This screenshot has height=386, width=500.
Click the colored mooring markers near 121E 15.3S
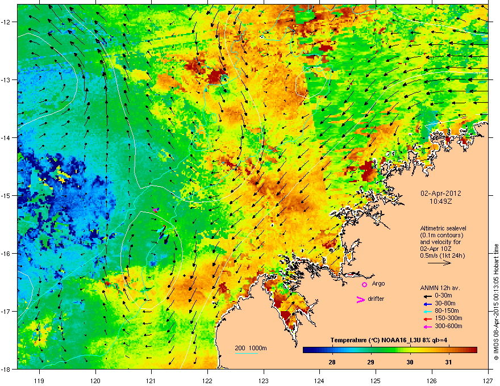(156, 210)
